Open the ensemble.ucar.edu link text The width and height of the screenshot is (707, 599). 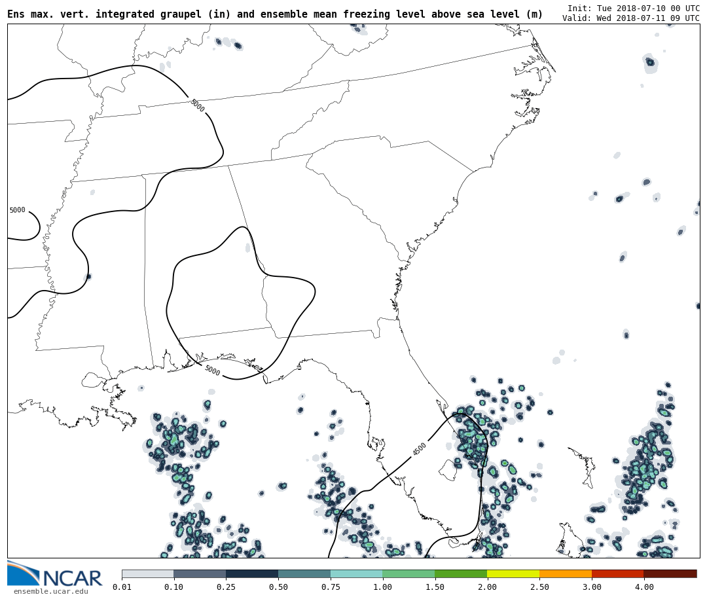[x=50, y=592]
